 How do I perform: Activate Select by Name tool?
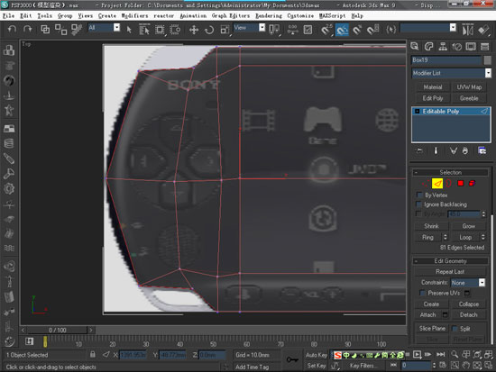coord(144,30)
